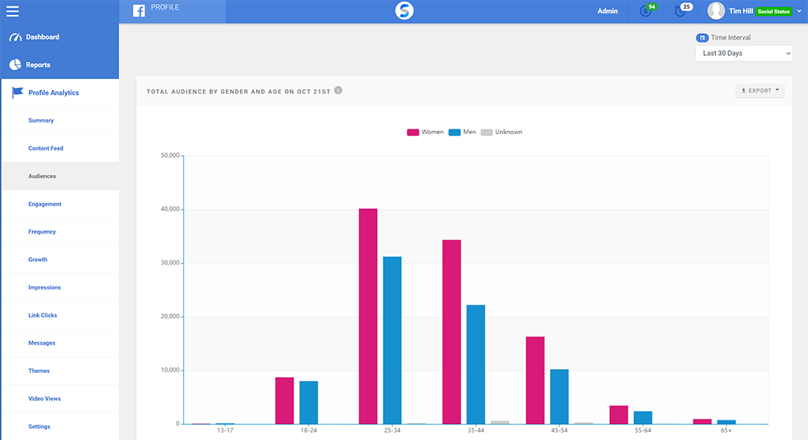Open the Last 30 Days dropdown
Screen dimensions: 808x440
pyautogui.click(x=743, y=53)
